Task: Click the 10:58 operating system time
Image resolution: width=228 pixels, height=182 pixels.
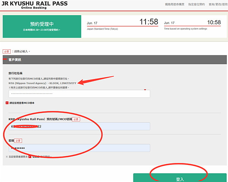Action: [214, 22]
